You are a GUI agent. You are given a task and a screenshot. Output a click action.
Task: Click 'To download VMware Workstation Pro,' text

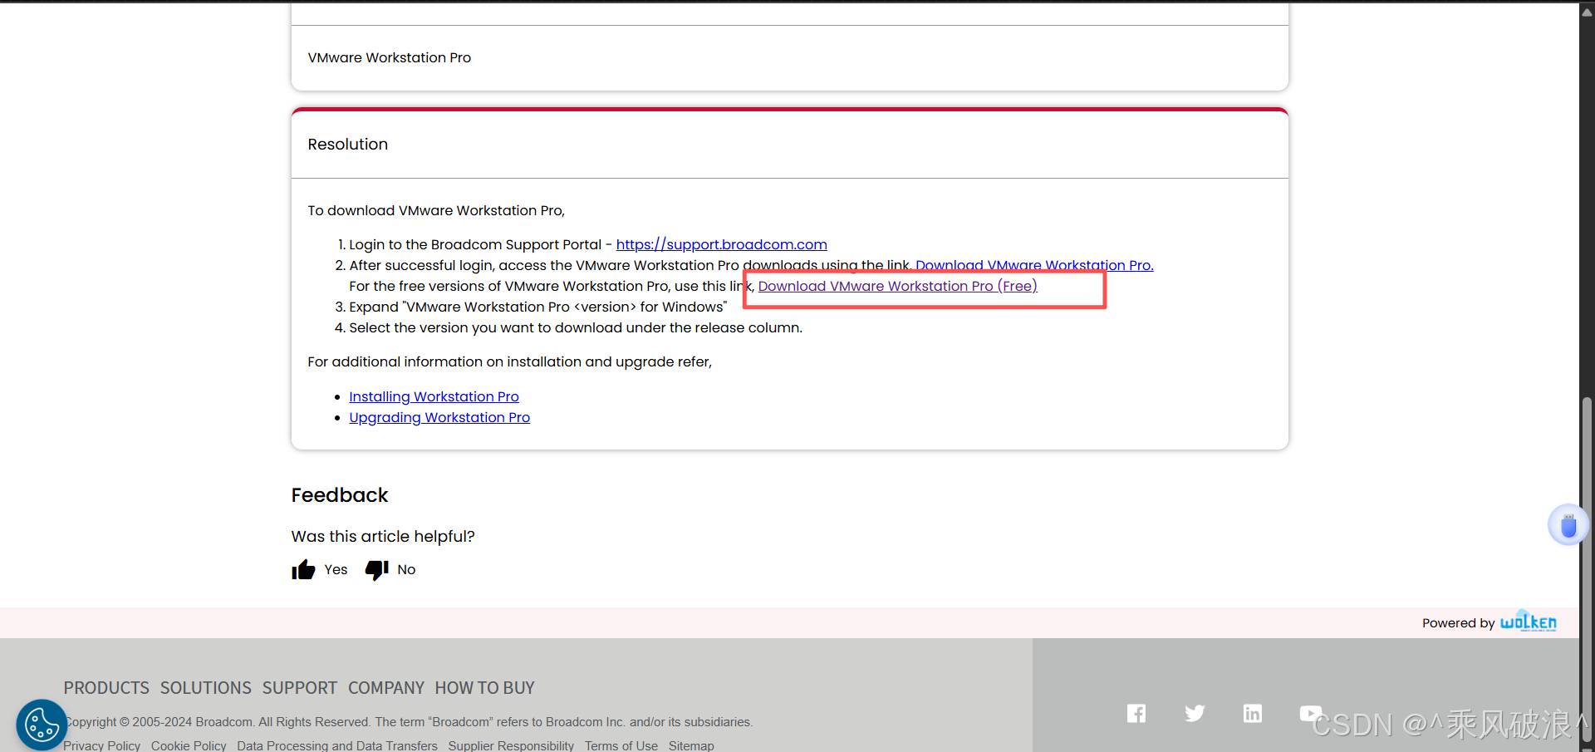[x=436, y=210]
